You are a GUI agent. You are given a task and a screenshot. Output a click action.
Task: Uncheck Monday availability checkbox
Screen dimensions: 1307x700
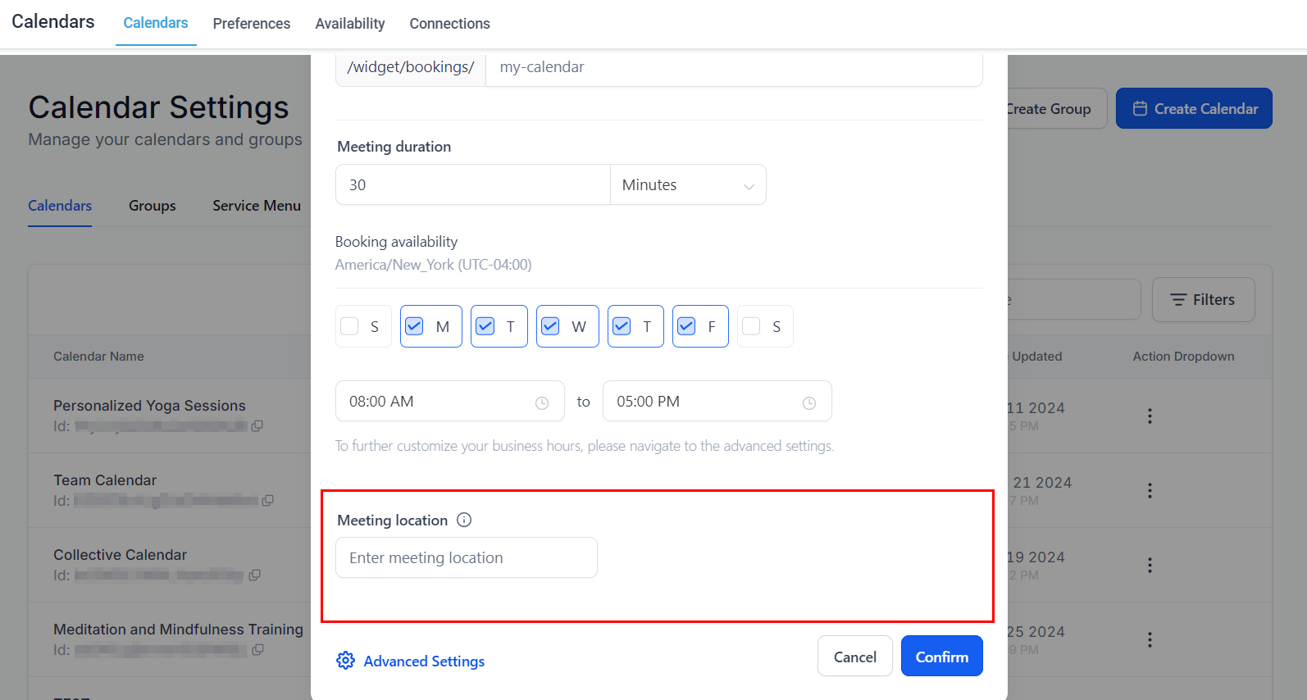point(415,326)
